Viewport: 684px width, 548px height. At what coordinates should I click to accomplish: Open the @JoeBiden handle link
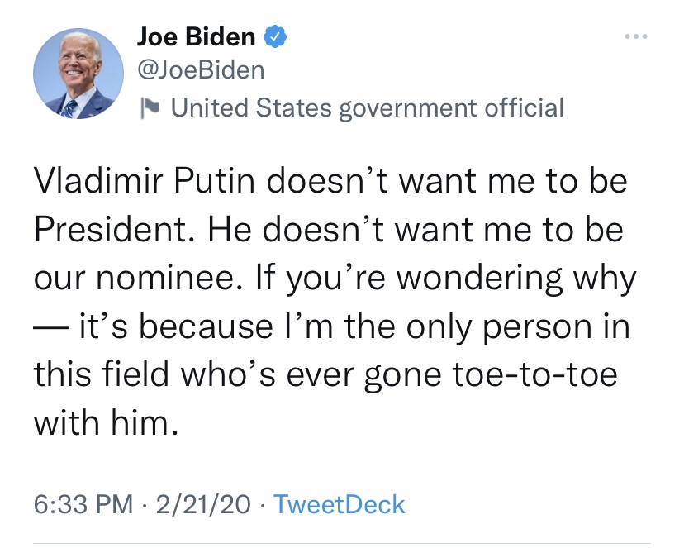[x=200, y=70]
